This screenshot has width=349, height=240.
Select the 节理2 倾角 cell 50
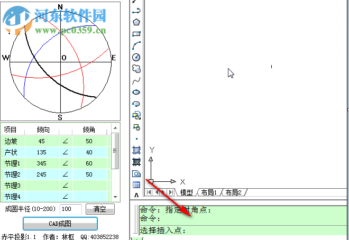89,174
